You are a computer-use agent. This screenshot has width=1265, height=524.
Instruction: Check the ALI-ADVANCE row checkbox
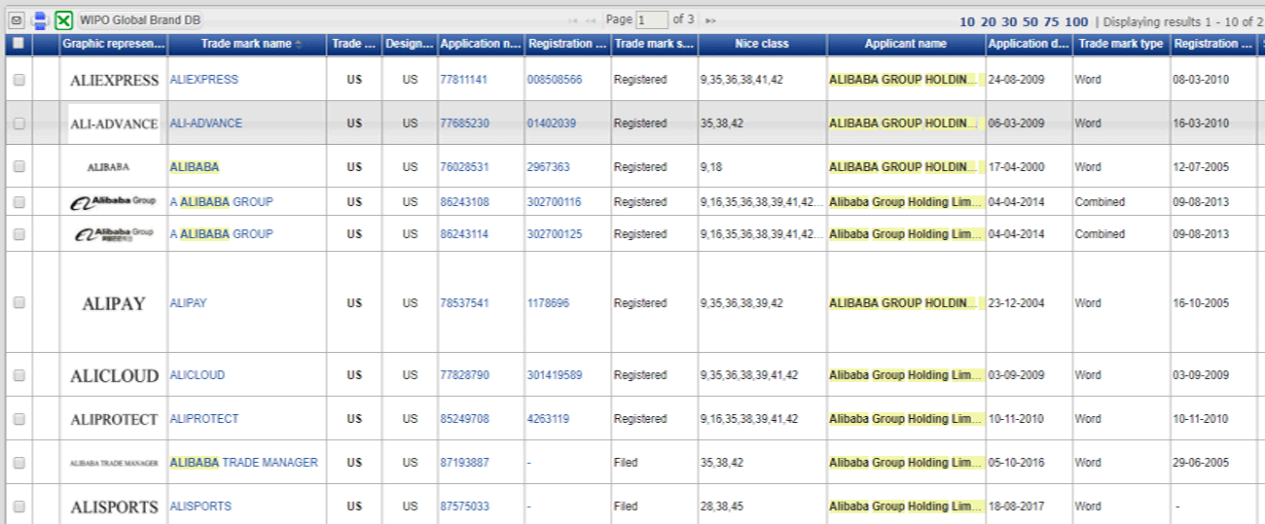(x=18, y=123)
